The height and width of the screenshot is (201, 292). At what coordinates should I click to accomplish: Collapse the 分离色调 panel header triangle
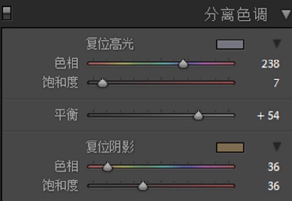(x=287, y=14)
